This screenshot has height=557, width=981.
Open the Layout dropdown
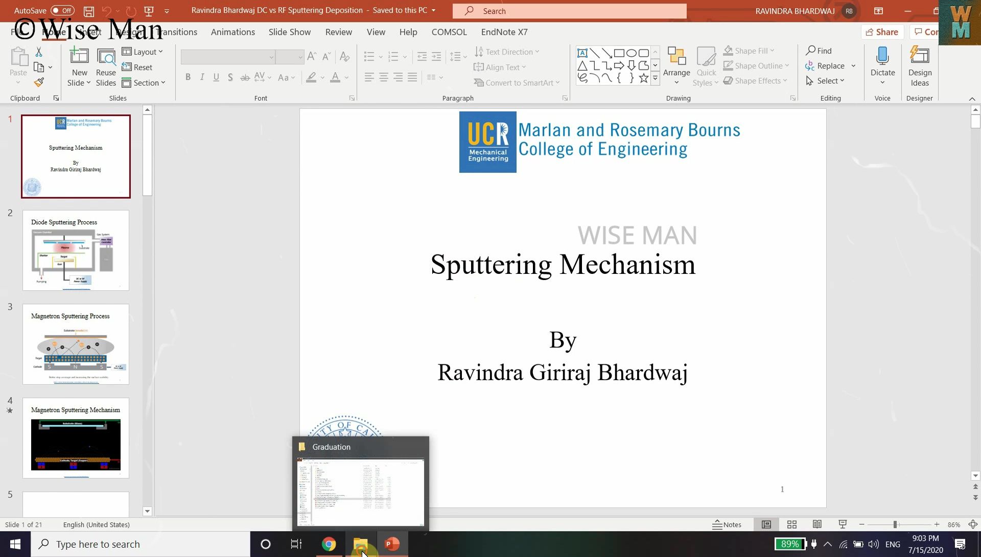(143, 52)
